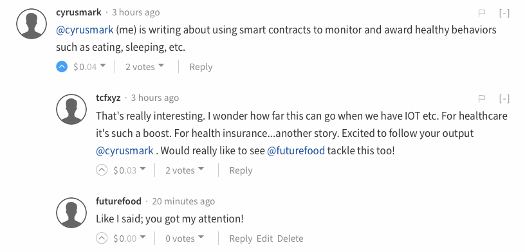Screen dimensions: 525x252
Task: Open futurefood's avatar profile
Action: pos(71,213)
